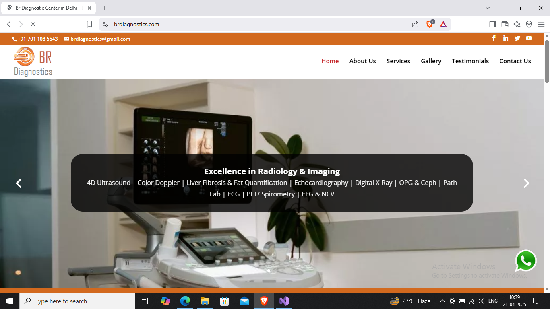Click the Twitter bird icon
This screenshot has height=309, width=550.
coord(517,38)
